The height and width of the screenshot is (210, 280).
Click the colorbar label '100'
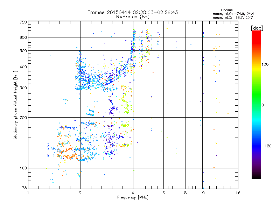(265, 64)
